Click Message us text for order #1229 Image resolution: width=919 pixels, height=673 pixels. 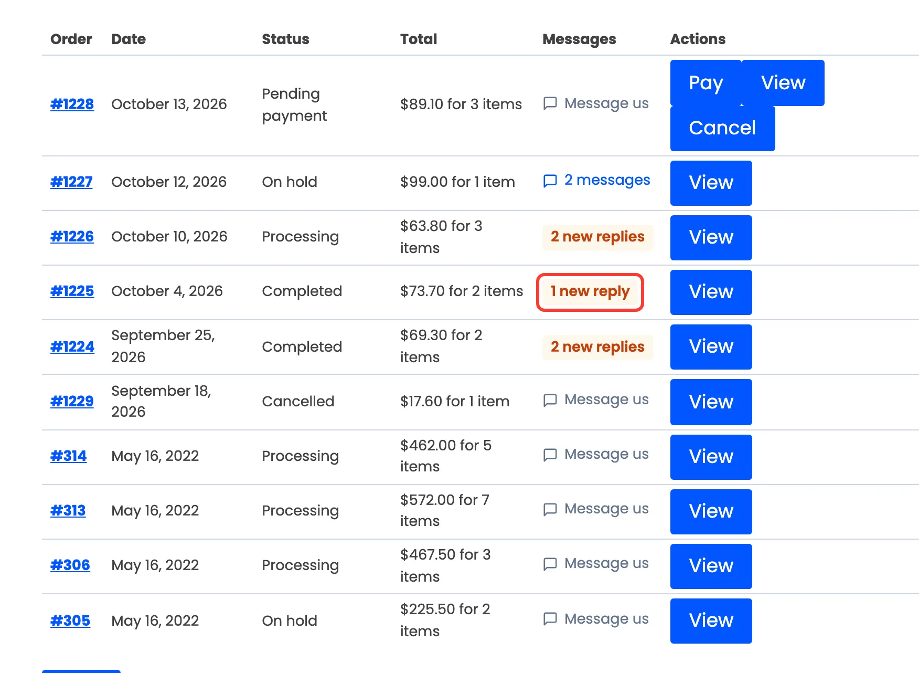coord(606,399)
